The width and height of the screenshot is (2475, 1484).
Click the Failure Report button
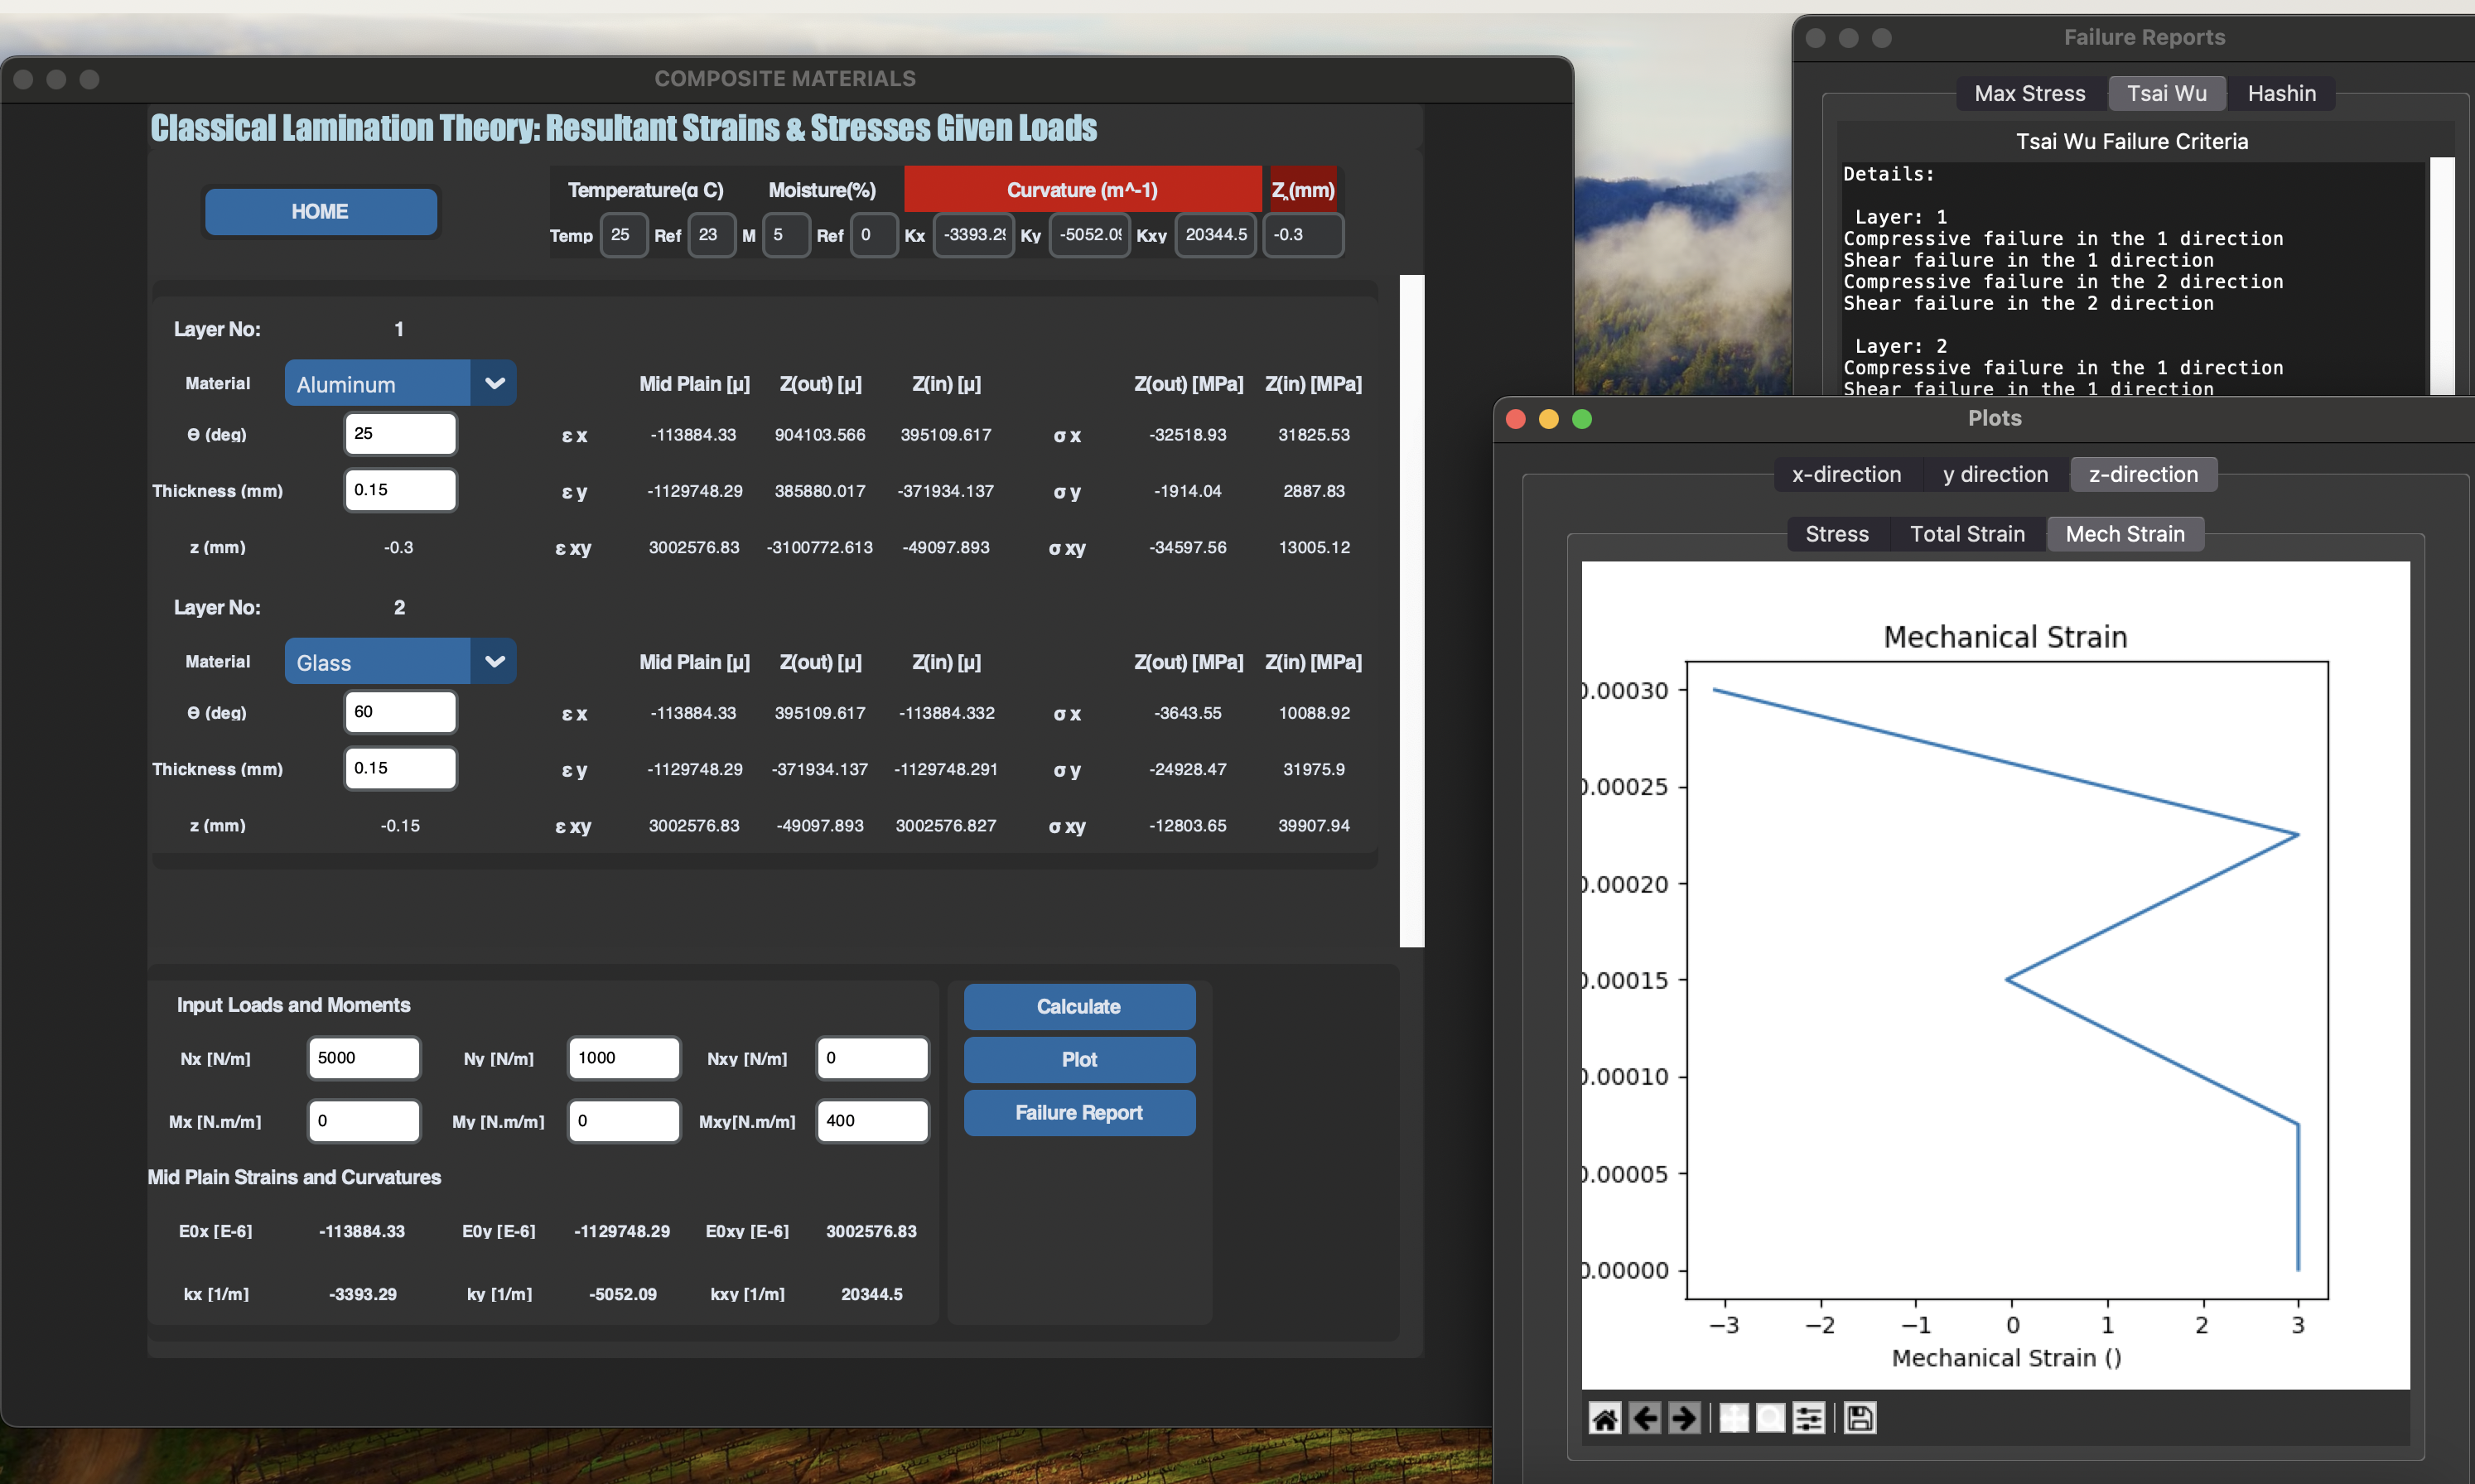point(1078,1113)
